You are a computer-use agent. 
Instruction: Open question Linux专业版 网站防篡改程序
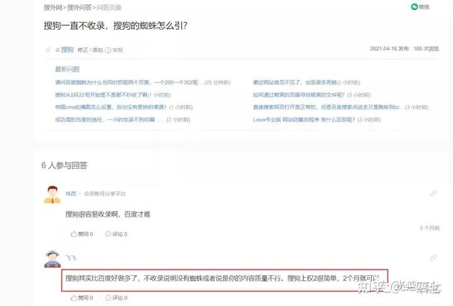[x=304, y=120]
